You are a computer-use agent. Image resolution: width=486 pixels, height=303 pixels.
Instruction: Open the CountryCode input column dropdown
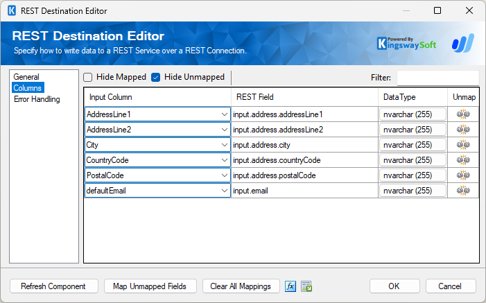pos(225,159)
